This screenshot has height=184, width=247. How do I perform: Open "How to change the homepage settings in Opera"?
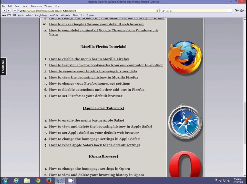click(x=89, y=169)
